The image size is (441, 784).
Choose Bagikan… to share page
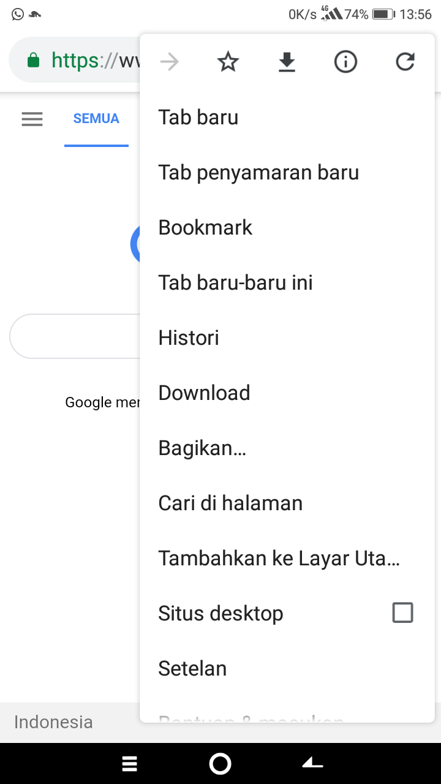202,448
